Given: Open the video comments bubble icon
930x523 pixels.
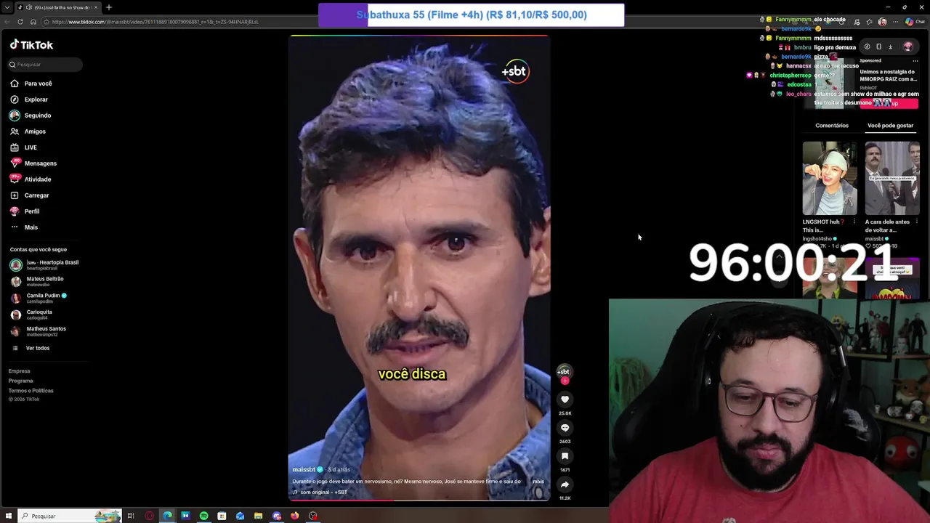Looking at the screenshot, I should 565,428.
